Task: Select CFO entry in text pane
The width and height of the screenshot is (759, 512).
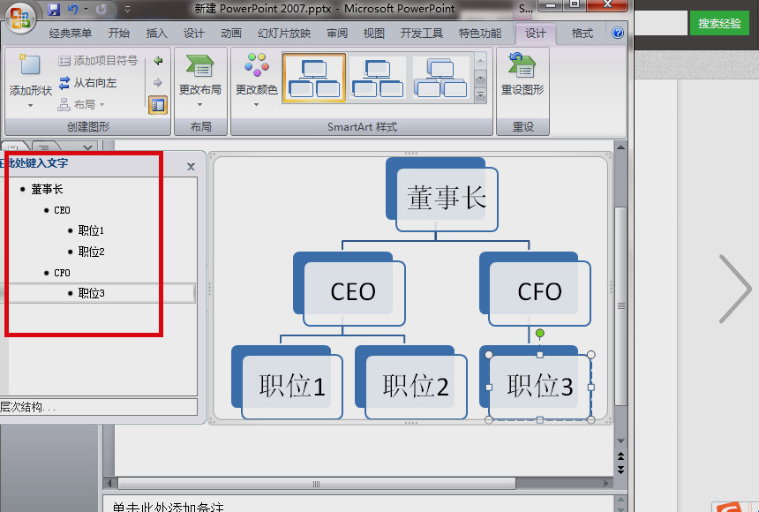Action: pos(62,273)
